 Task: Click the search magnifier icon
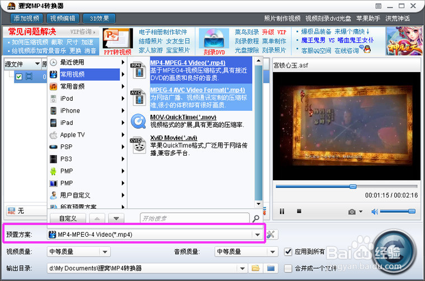coord(256,218)
